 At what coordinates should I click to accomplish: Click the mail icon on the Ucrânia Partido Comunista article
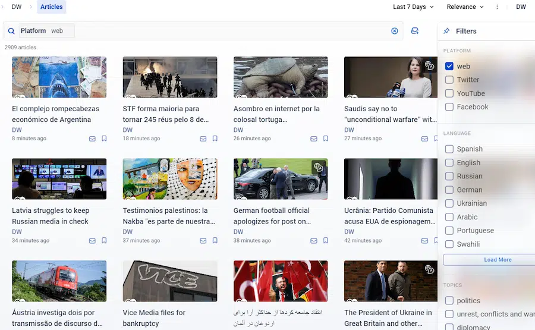(x=424, y=241)
